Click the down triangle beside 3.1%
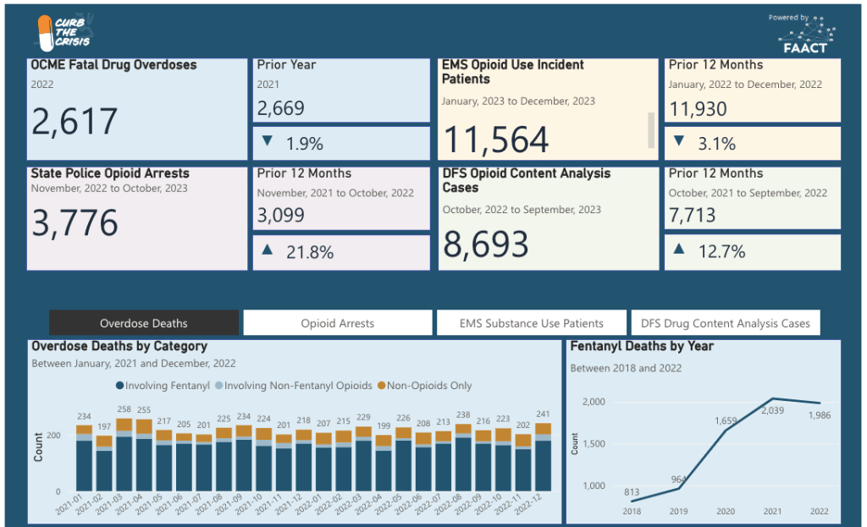Viewport: 867px width, 527px height. tap(679, 142)
